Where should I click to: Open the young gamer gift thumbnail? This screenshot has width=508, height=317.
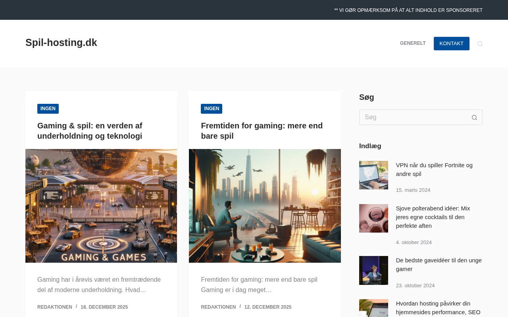click(x=373, y=270)
